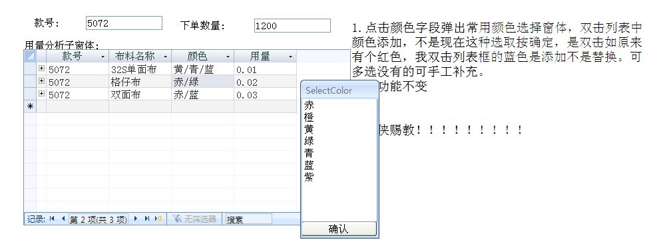This screenshot has width=659, height=240.
Task: Open the 用量 column dropdown arrow
Action: tap(290, 57)
